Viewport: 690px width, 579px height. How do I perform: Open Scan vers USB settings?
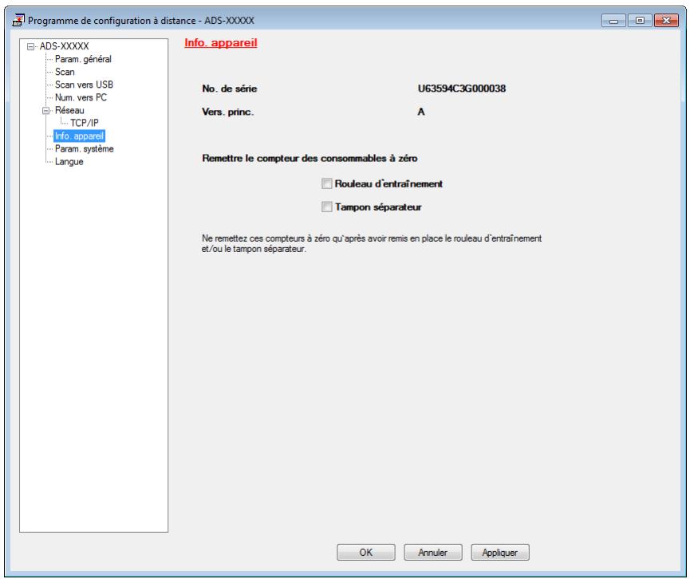(x=84, y=85)
